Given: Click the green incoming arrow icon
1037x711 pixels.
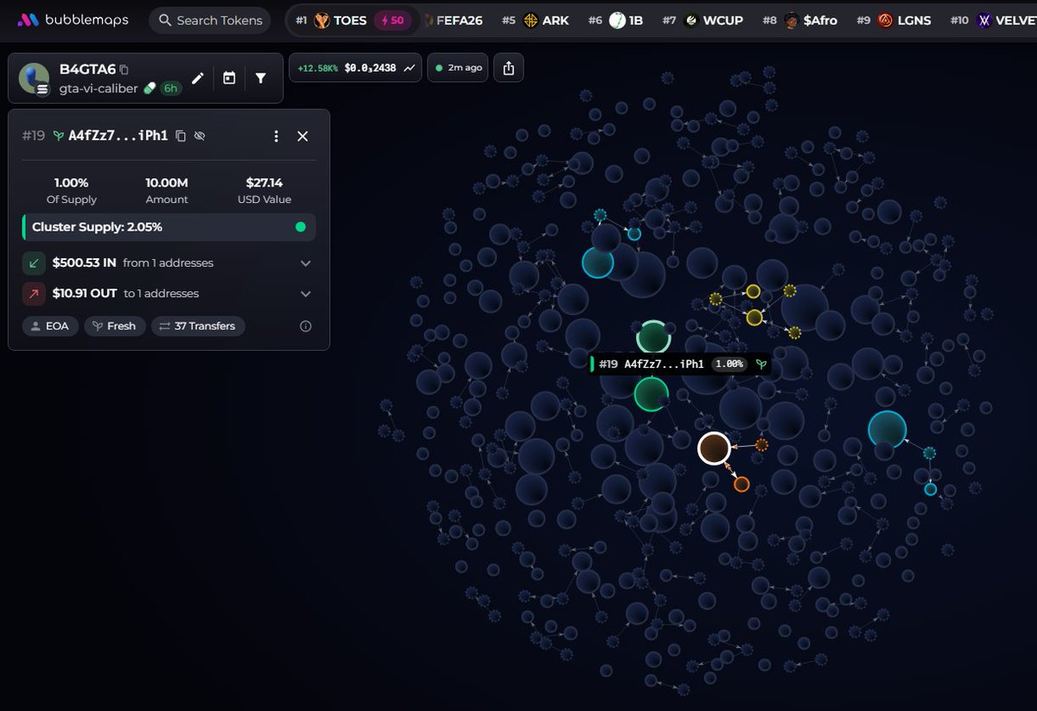Looking at the screenshot, I should (x=34, y=263).
